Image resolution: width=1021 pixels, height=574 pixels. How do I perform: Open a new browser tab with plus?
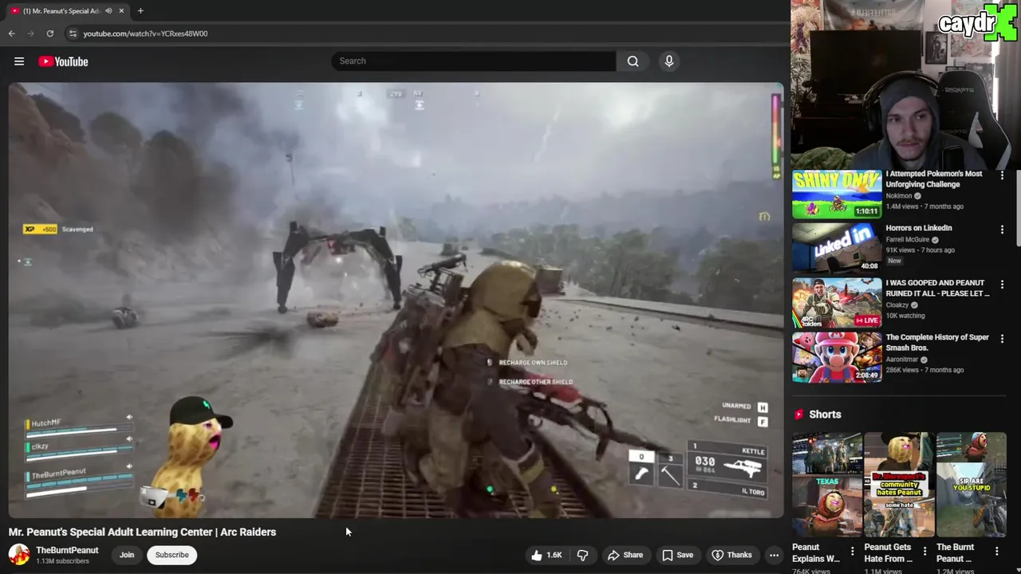(x=140, y=10)
